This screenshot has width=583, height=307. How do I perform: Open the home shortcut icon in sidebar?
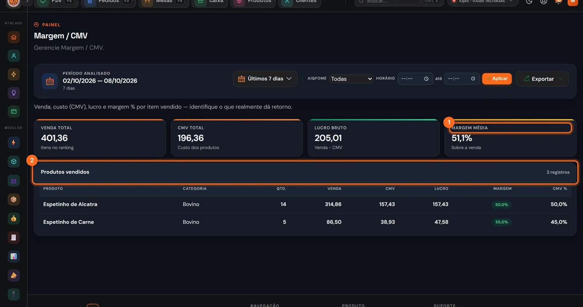pyautogui.click(x=14, y=37)
